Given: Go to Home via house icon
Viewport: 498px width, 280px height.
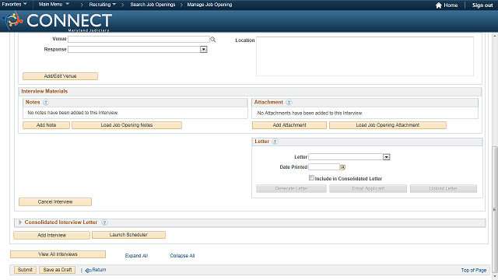Looking at the screenshot, I should click(x=439, y=5).
